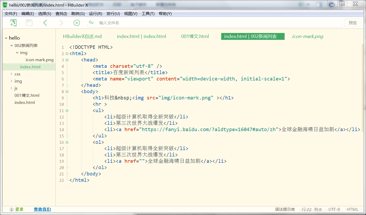Select index.html under 002新闻列表 in tree
Screen dimensions: 366x215
pos(30,67)
